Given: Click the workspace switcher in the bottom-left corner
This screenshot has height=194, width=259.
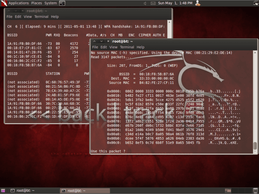Looking at the screenshot, I should [3, 191].
